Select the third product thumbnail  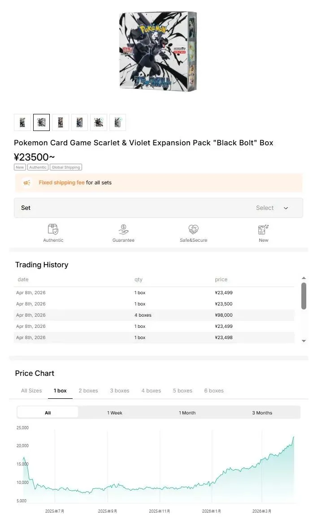click(x=61, y=122)
